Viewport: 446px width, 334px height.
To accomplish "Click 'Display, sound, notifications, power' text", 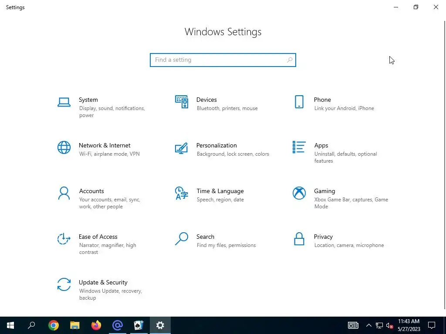I will click(x=112, y=112).
